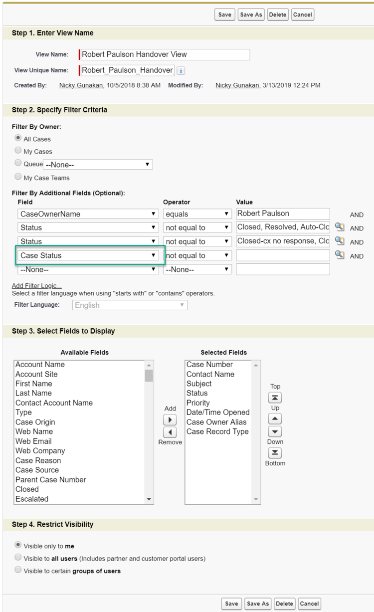Select the My Cases radio button

18,151
